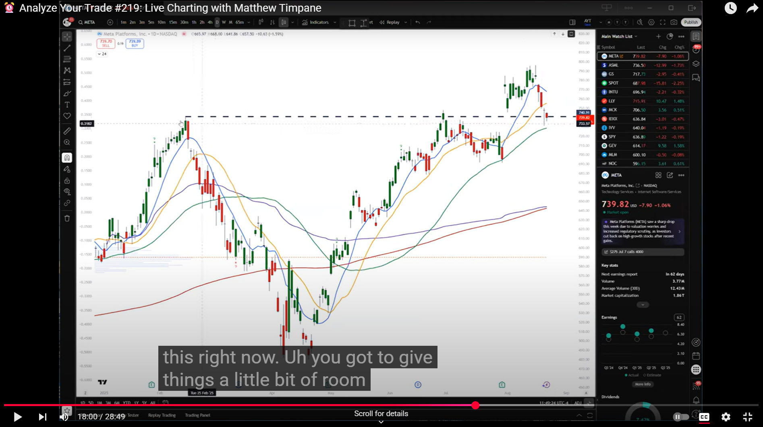Click the 739.89 BUY button
The height and width of the screenshot is (427, 763).
[135, 43]
